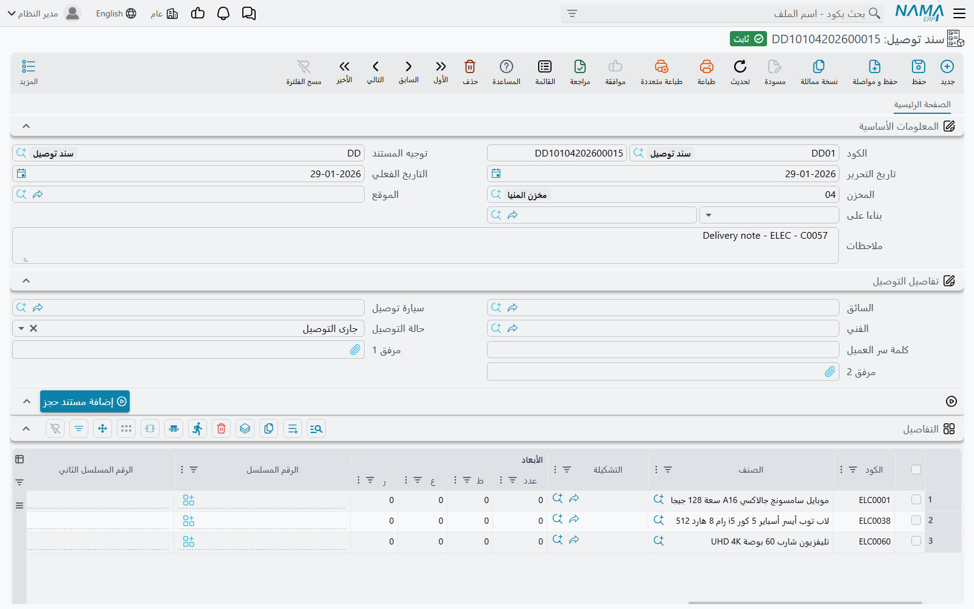Open السائق lookup search icon
The width and height of the screenshot is (974, 609).
[x=497, y=308]
